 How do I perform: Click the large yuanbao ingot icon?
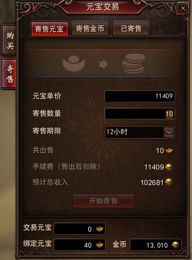pos(74,64)
